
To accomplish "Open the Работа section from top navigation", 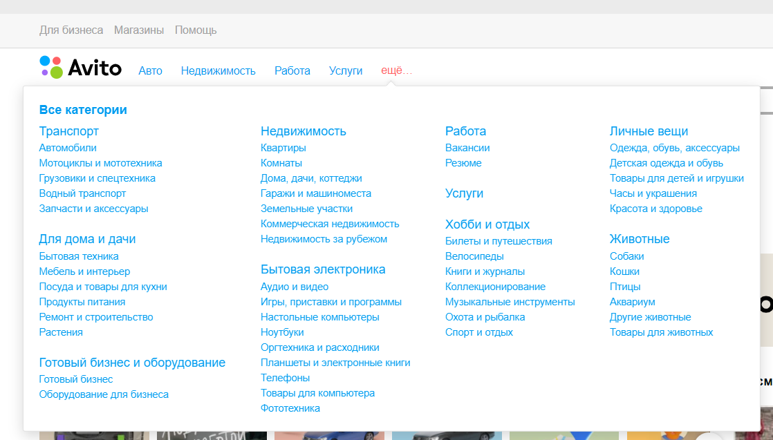I will pos(292,70).
